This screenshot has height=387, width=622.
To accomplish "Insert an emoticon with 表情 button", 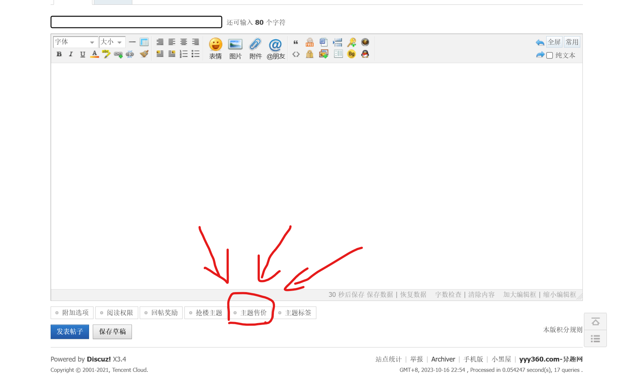I will [x=215, y=48].
